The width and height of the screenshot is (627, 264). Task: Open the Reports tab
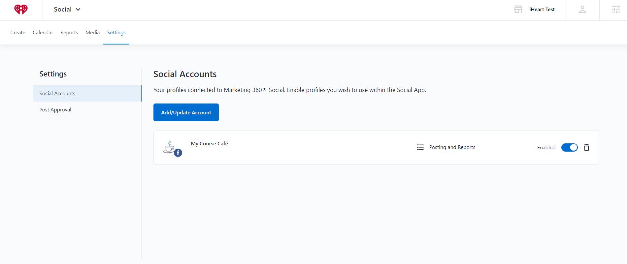[x=69, y=33]
